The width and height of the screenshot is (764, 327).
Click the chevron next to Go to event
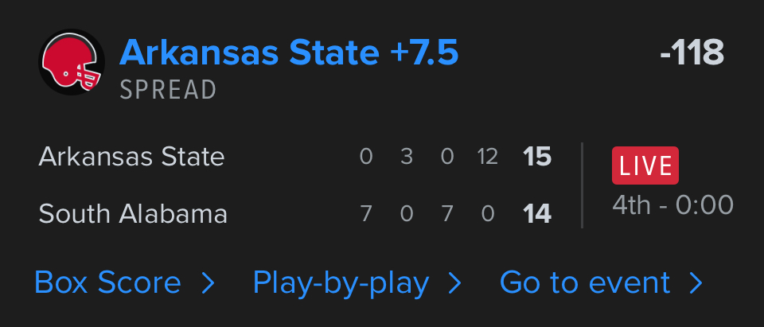[696, 283]
